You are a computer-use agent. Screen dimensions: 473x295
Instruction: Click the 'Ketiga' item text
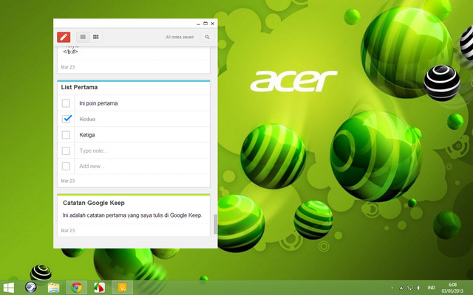click(x=87, y=135)
